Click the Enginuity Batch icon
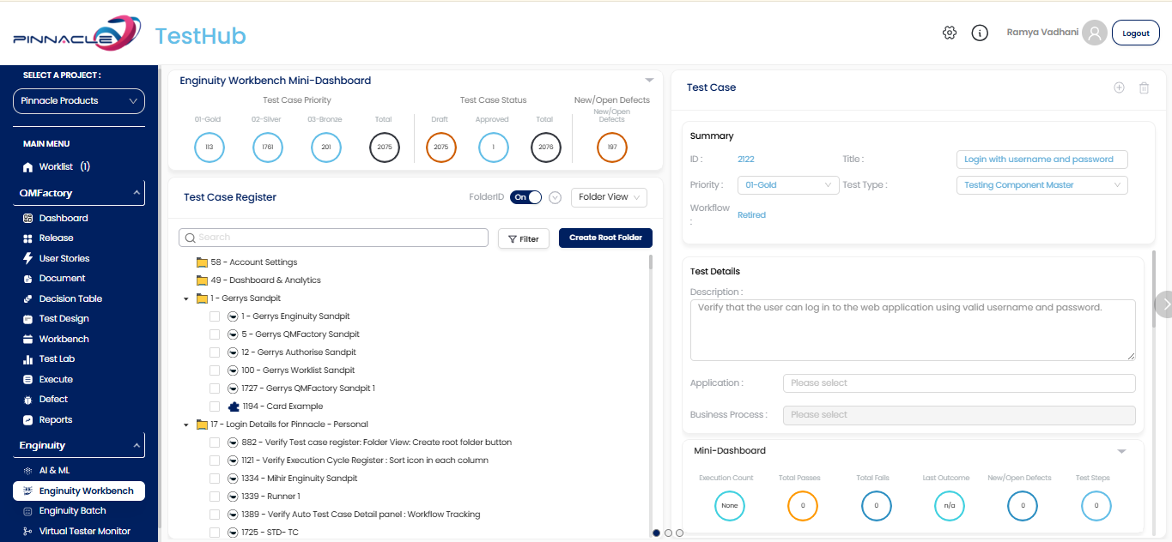 pyautogui.click(x=28, y=511)
